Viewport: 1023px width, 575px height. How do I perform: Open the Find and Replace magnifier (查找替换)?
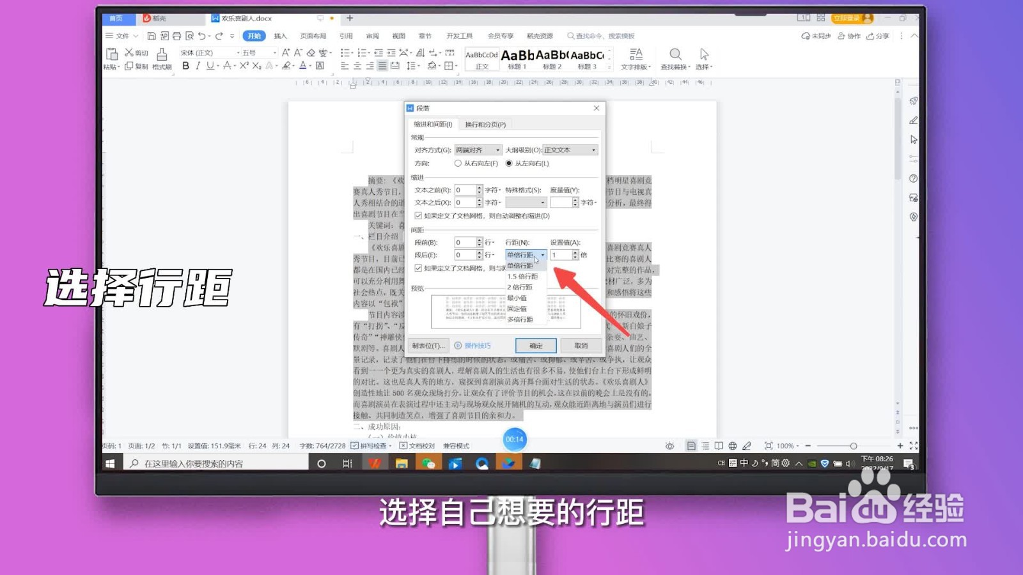click(675, 55)
